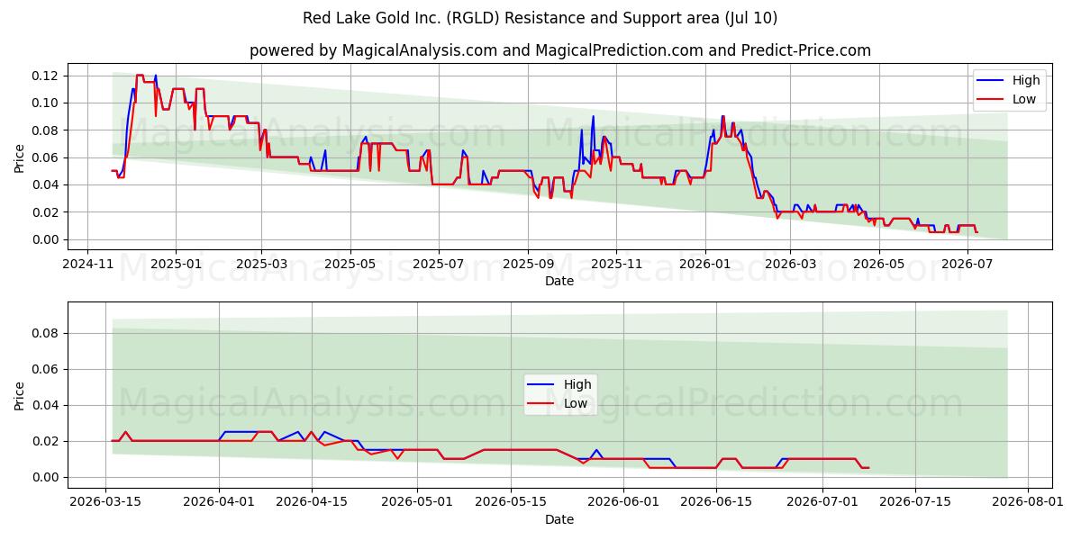
Task: Click the '0.10' price tick in top chart
Action: [x=45, y=103]
